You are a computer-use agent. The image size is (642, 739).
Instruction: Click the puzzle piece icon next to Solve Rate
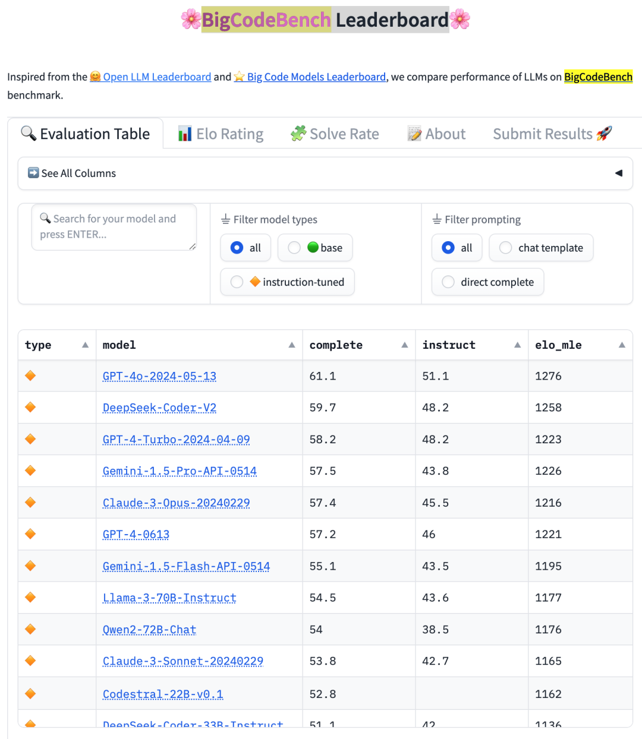tap(299, 134)
